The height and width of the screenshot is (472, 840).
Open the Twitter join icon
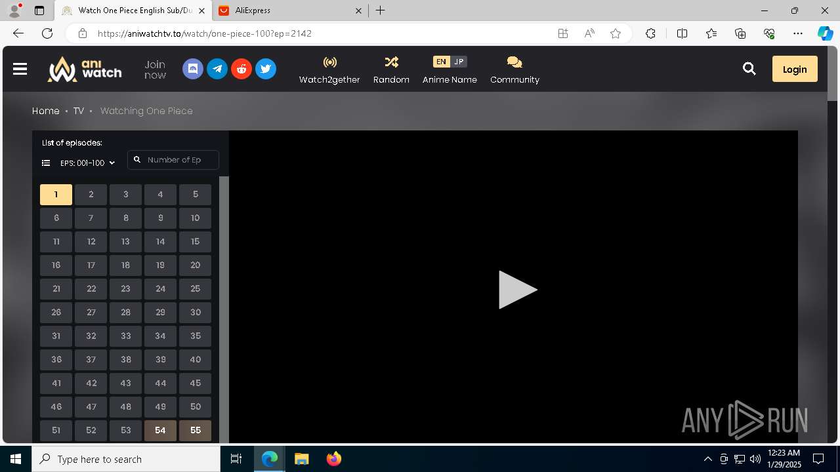tap(266, 69)
